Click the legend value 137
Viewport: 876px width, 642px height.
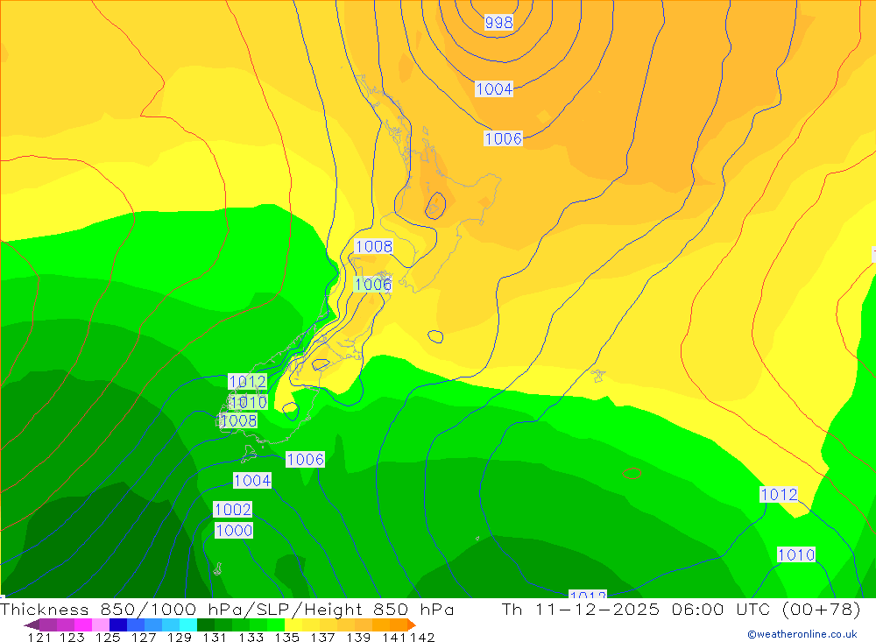pyautogui.click(x=322, y=638)
